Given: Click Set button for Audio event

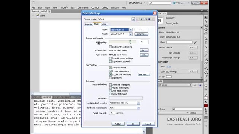Looking at the screenshot, I should click(x=144, y=55).
